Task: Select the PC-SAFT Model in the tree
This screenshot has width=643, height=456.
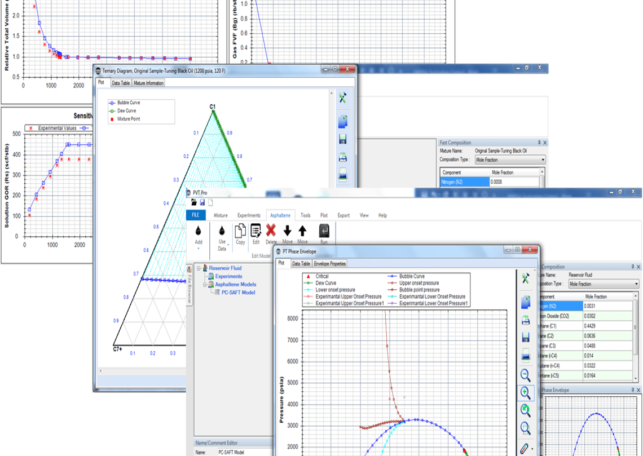Action: tap(239, 291)
